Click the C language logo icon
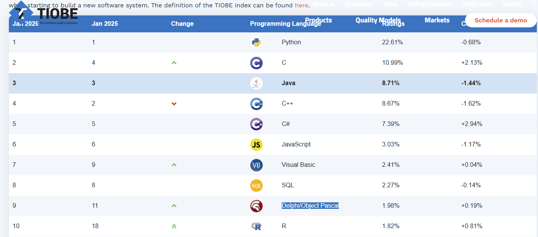The image size is (538, 237). click(256, 63)
